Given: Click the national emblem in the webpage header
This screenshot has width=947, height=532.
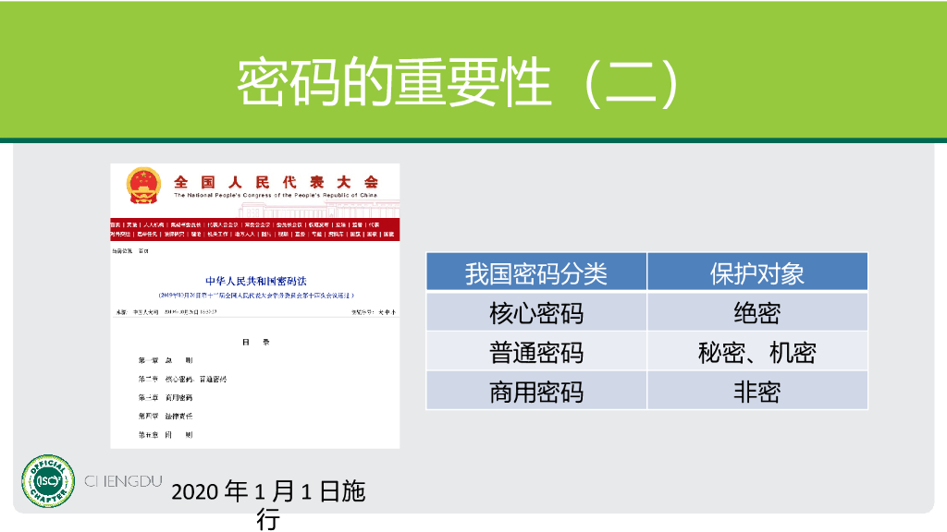Looking at the screenshot, I should [x=143, y=185].
